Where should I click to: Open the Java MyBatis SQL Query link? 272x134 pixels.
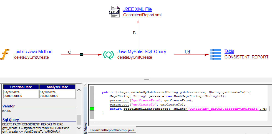point(142,52)
